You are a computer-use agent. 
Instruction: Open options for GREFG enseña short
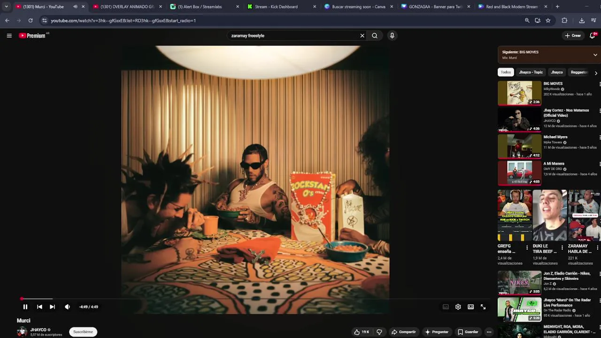tap(527, 247)
